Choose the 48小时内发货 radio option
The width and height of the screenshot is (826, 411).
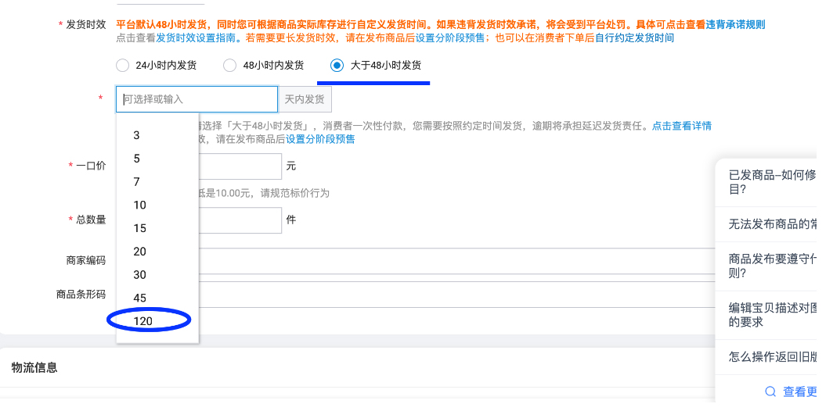229,66
